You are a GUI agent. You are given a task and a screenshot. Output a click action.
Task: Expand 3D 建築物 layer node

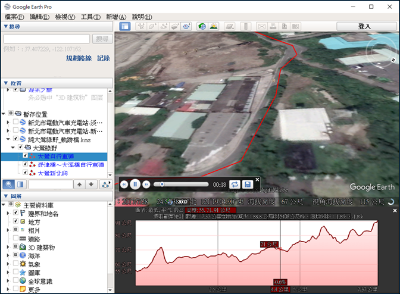[8, 247]
